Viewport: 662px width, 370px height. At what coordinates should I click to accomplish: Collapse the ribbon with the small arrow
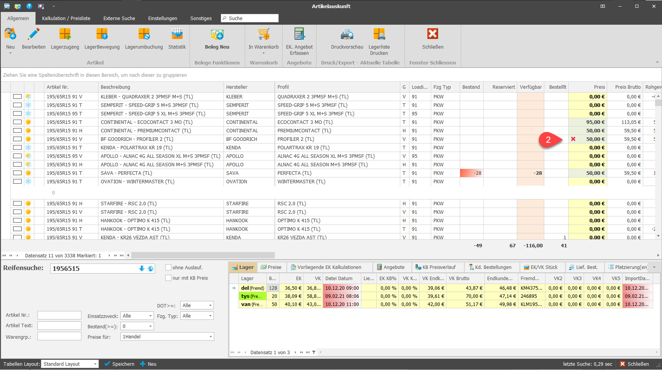point(657,63)
